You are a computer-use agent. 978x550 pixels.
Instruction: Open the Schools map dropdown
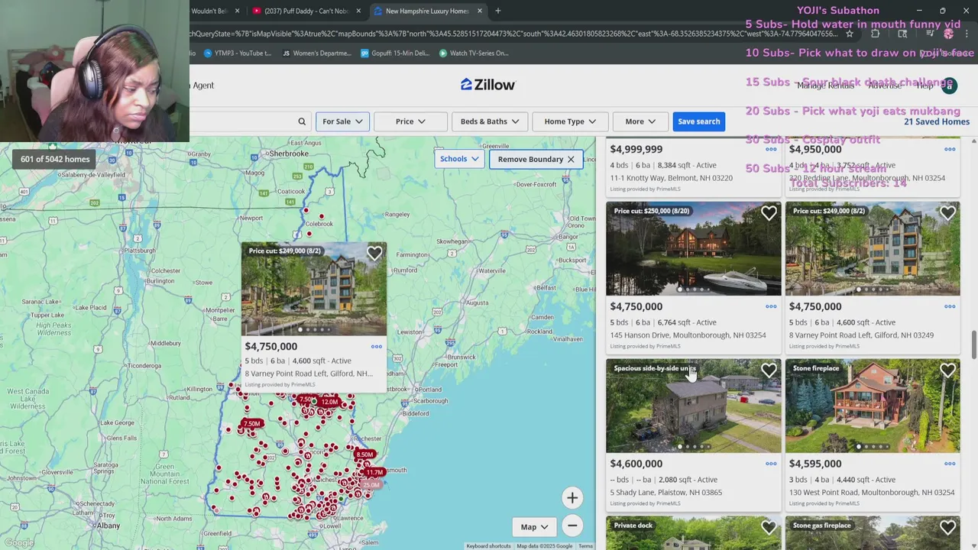click(x=459, y=159)
